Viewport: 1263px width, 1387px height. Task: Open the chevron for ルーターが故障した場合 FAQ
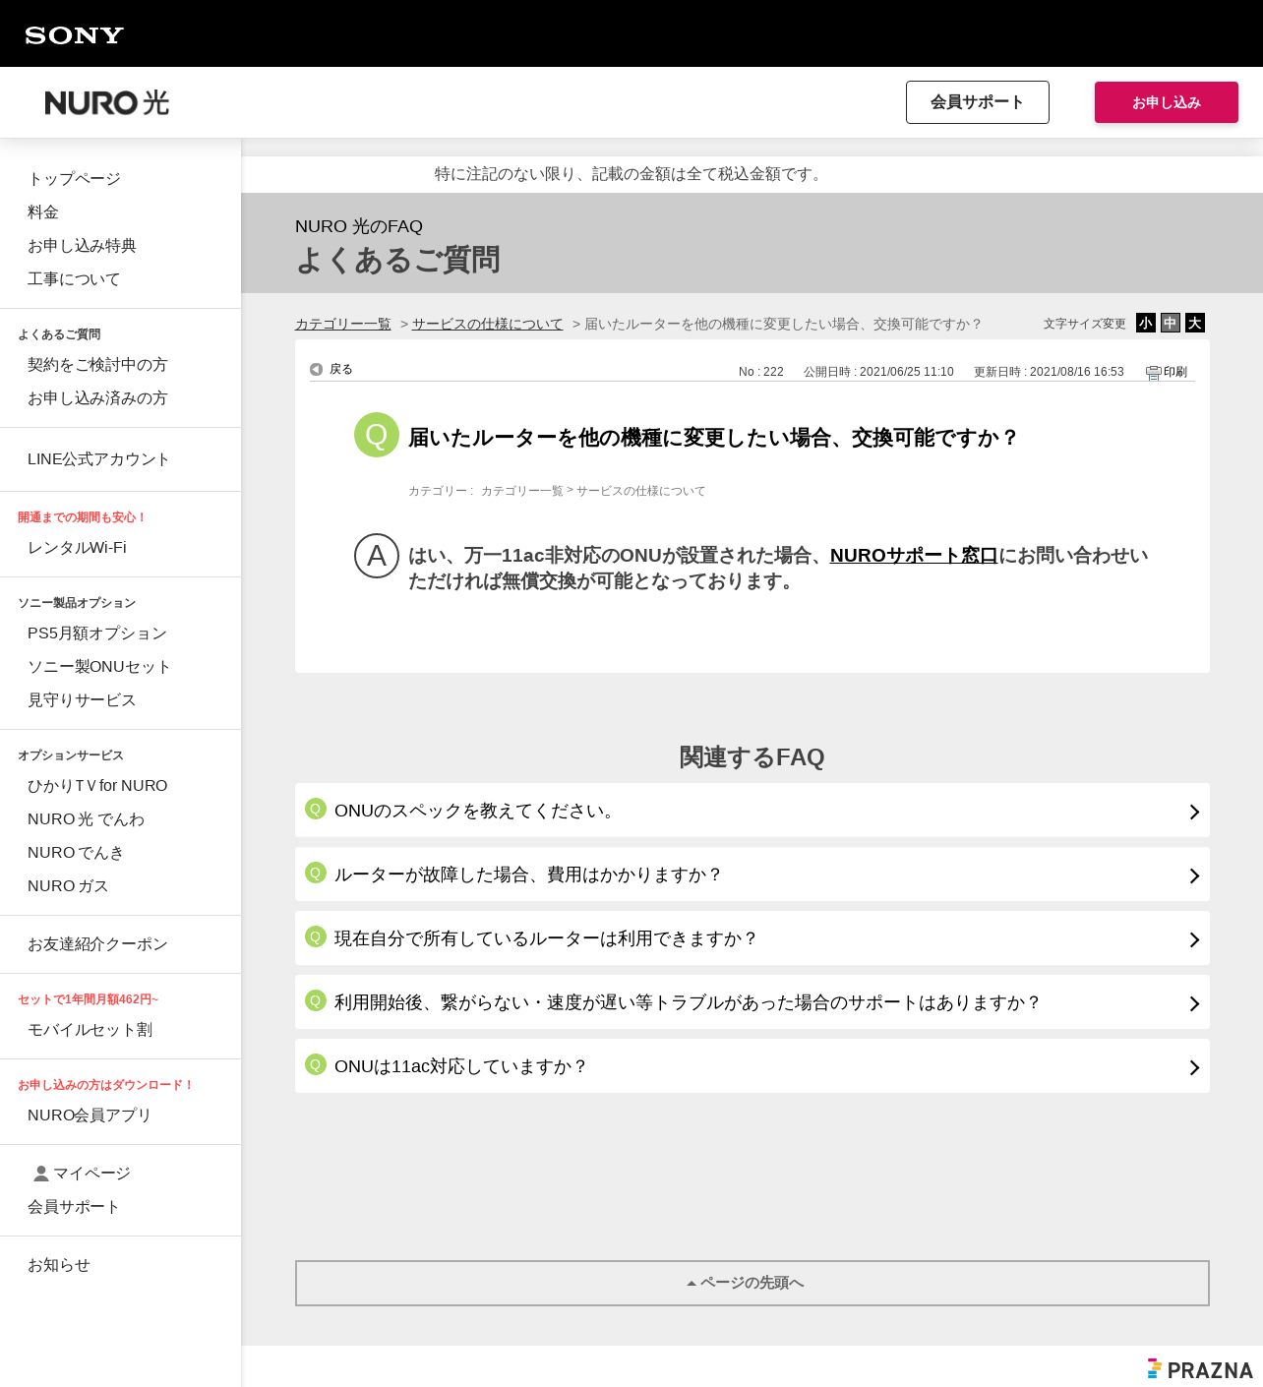tap(1194, 875)
